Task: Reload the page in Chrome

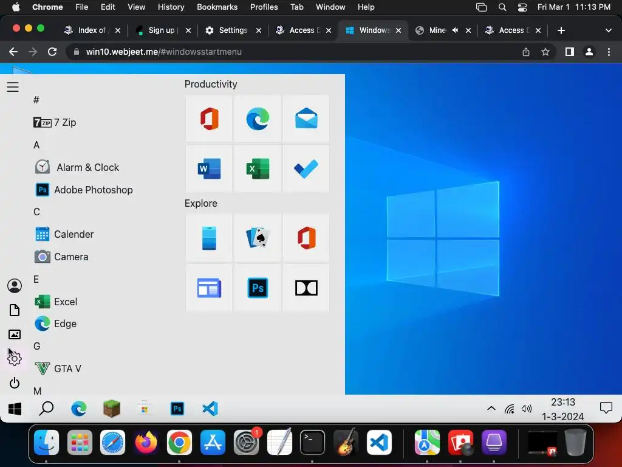Action: [x=52, y=52]
